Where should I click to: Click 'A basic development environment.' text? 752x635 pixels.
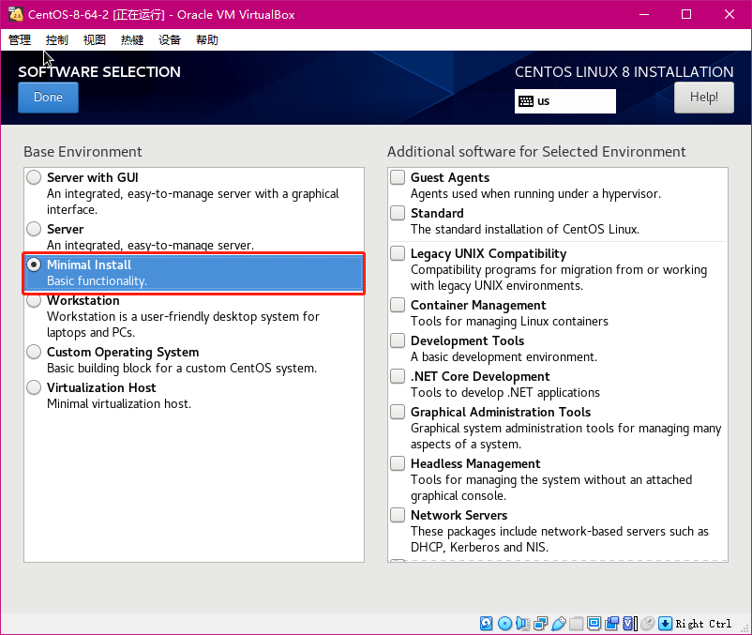click(x=504, y=356)
